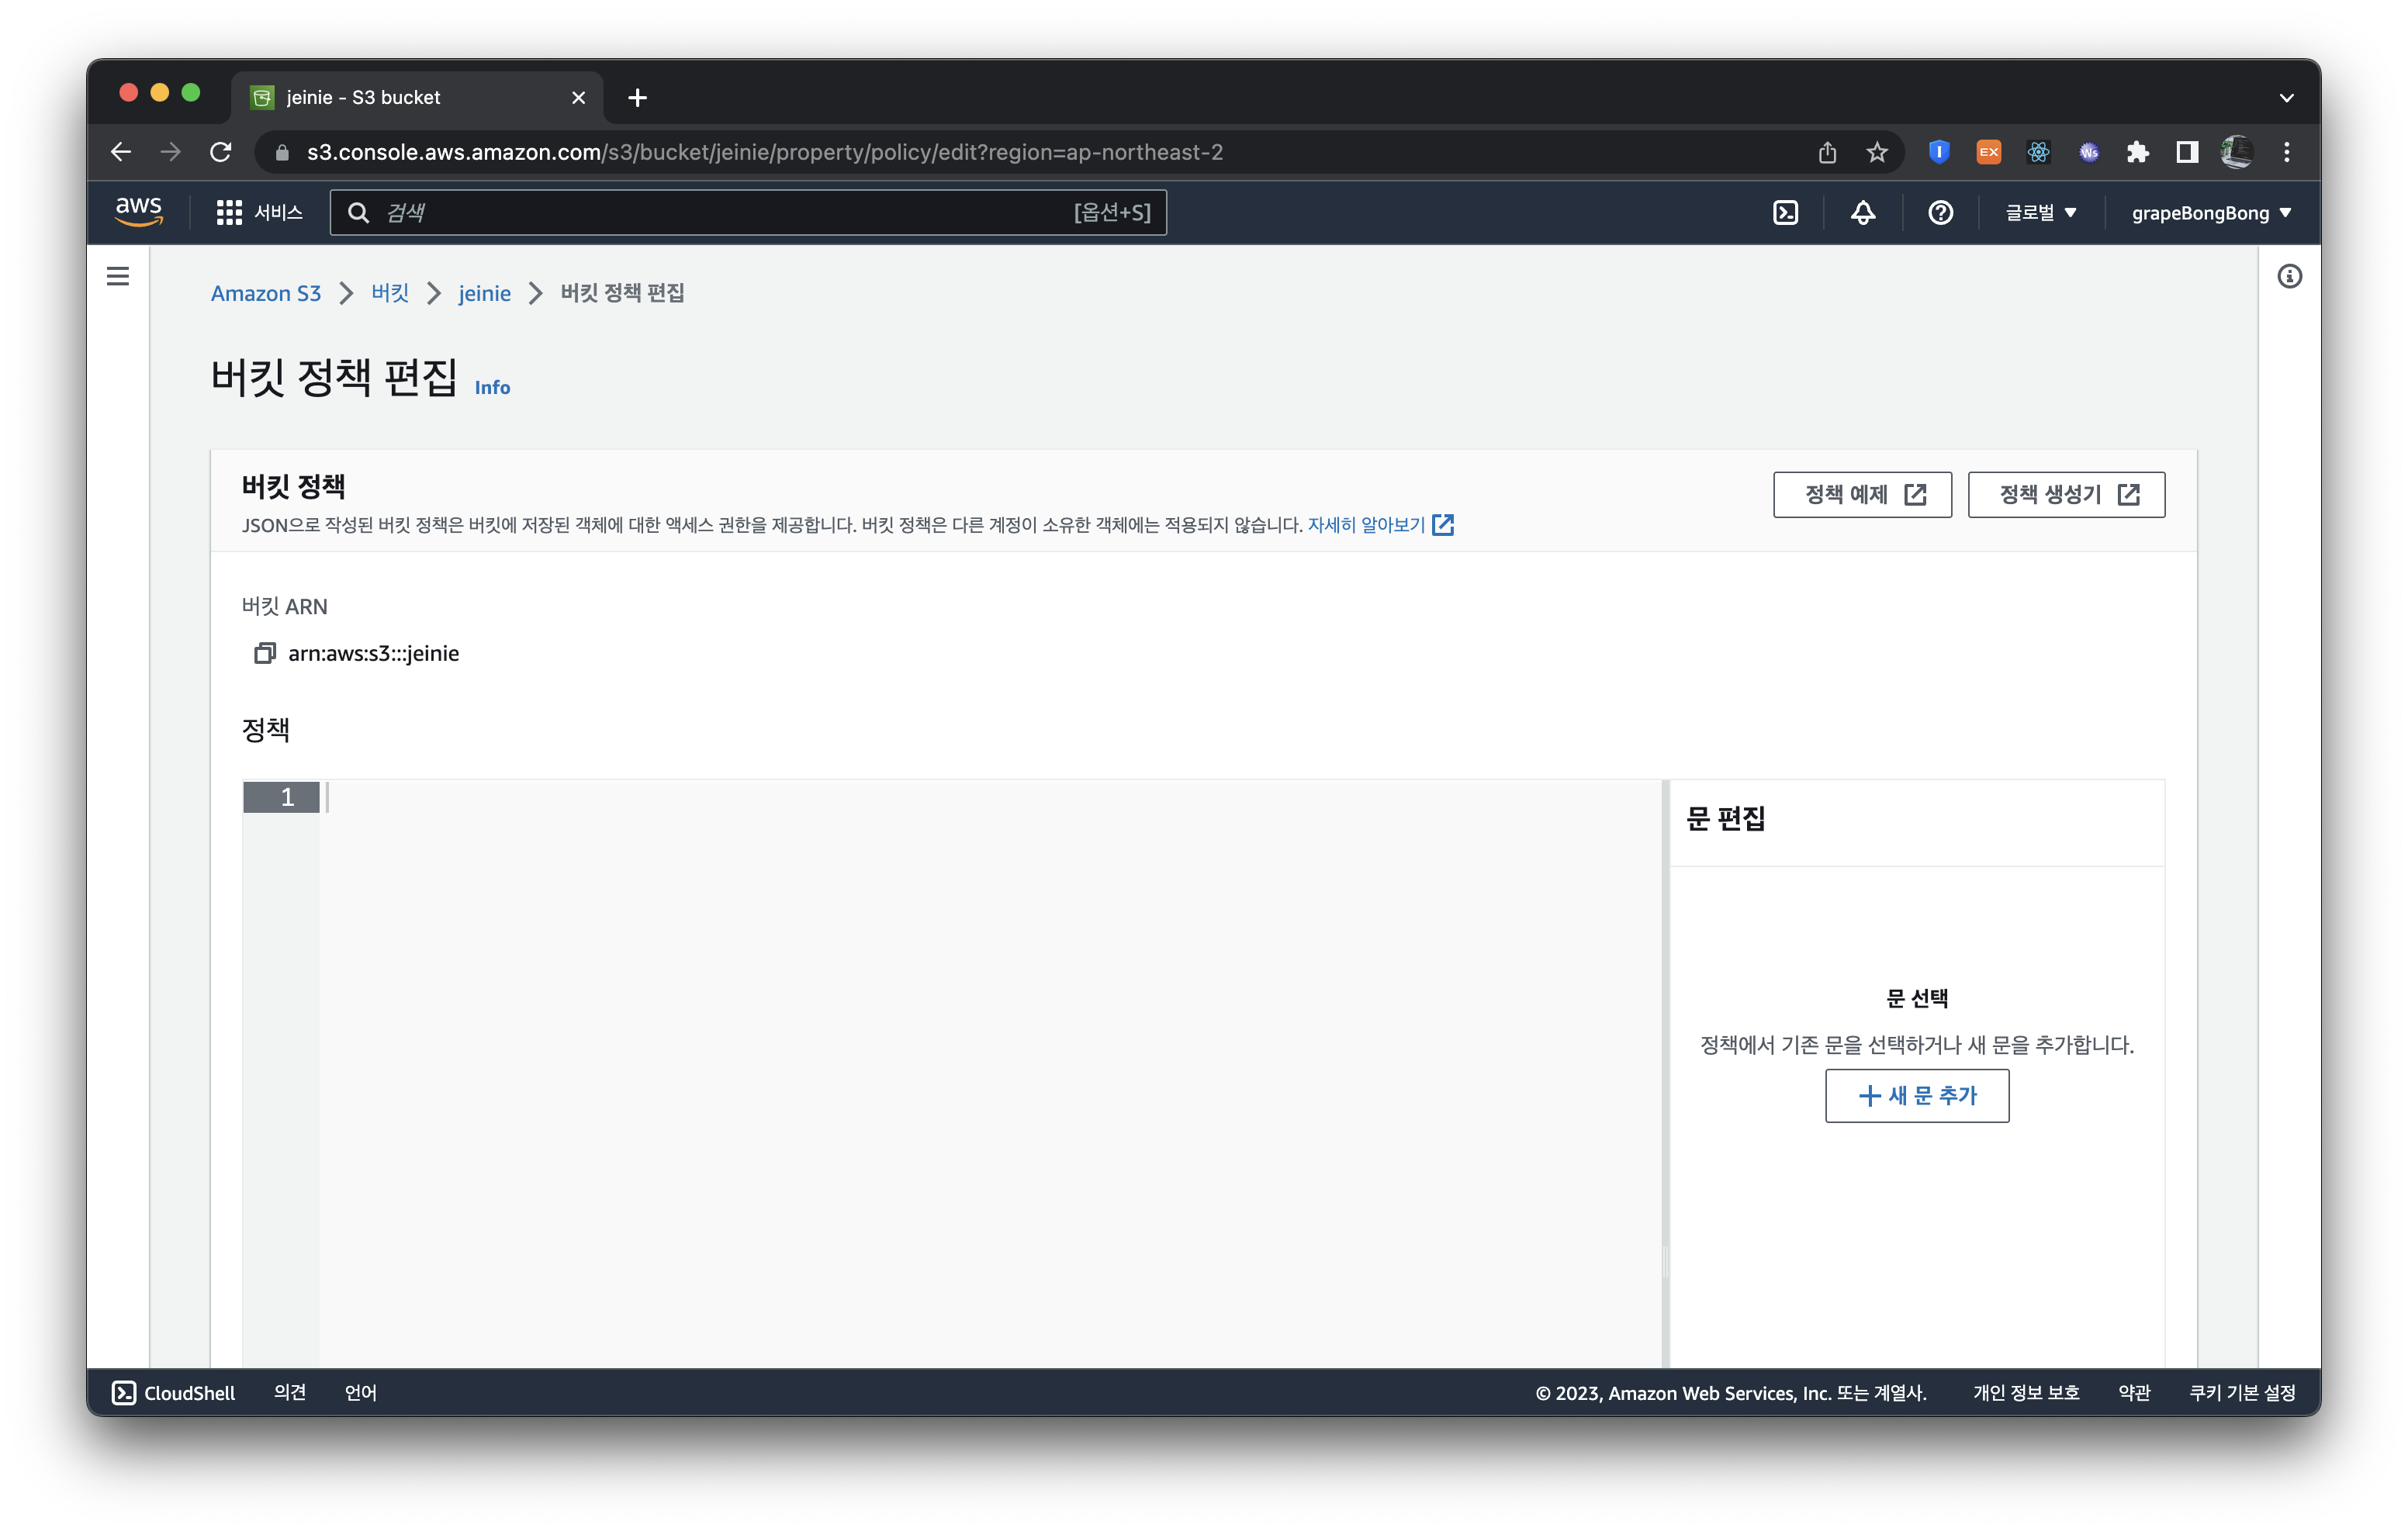2408x1531 pixels.
Task: Click the AWS logo home icon
Action: click(x=139, y=212)
